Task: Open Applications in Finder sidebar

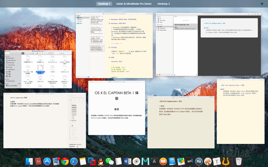Action: point(11,69)
